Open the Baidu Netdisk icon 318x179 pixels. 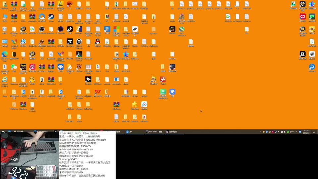coord(144,105)
